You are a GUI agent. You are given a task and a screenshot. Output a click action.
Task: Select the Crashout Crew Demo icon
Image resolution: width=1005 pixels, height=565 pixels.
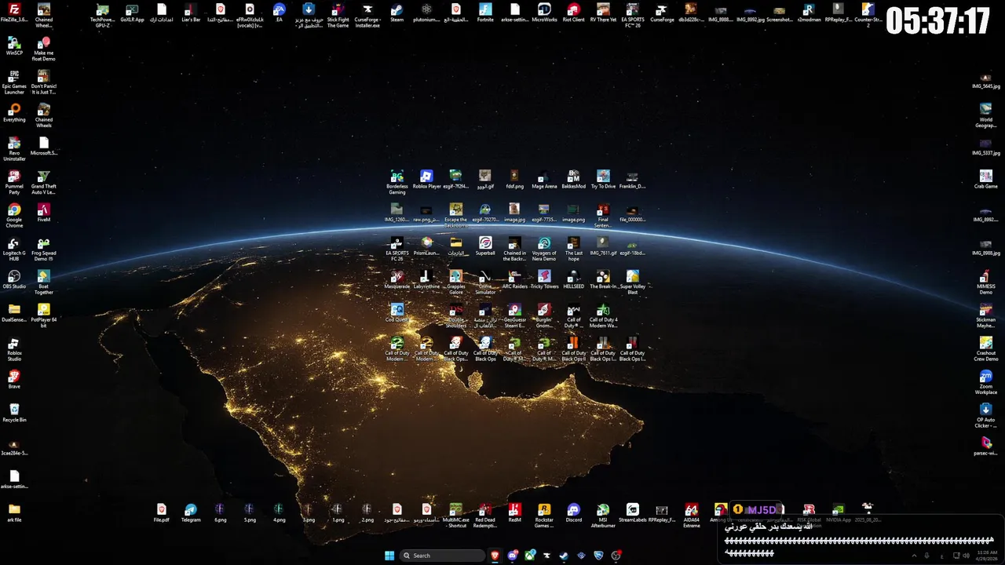coord(985,349)
